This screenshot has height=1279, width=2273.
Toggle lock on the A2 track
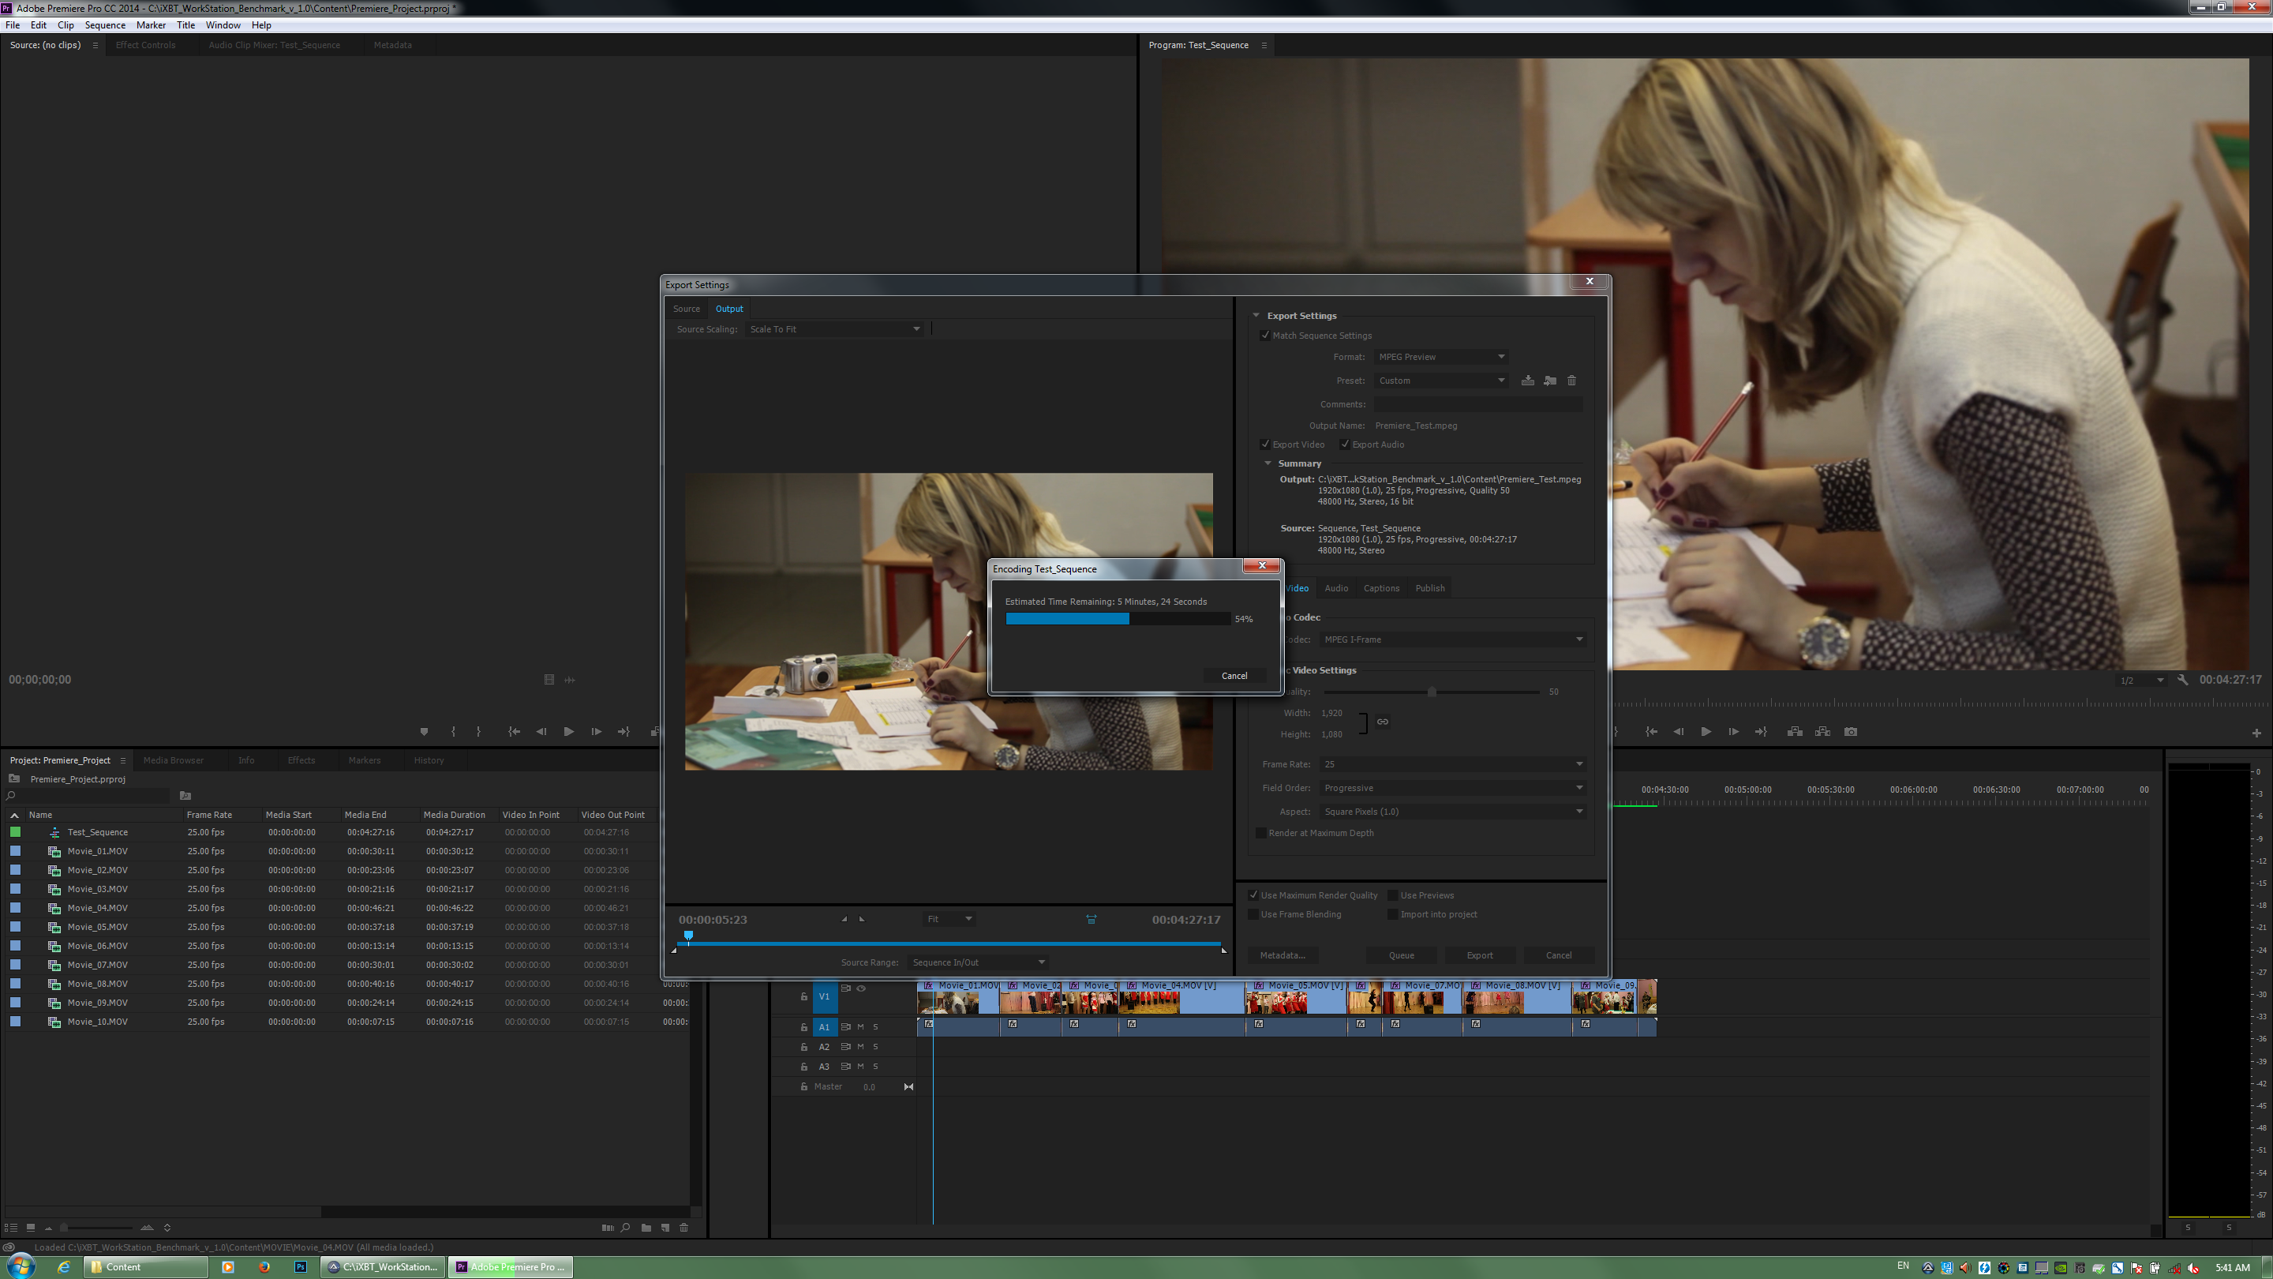tap(804, 1047)
